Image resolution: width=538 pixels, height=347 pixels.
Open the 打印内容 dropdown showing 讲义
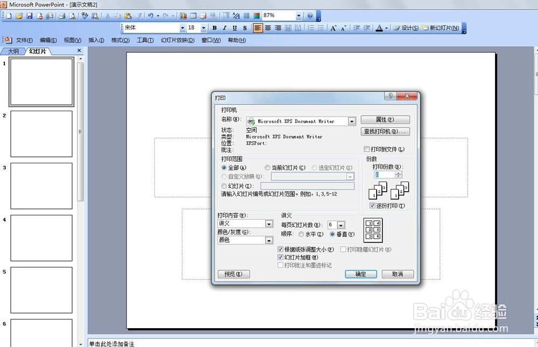point(269,223)
